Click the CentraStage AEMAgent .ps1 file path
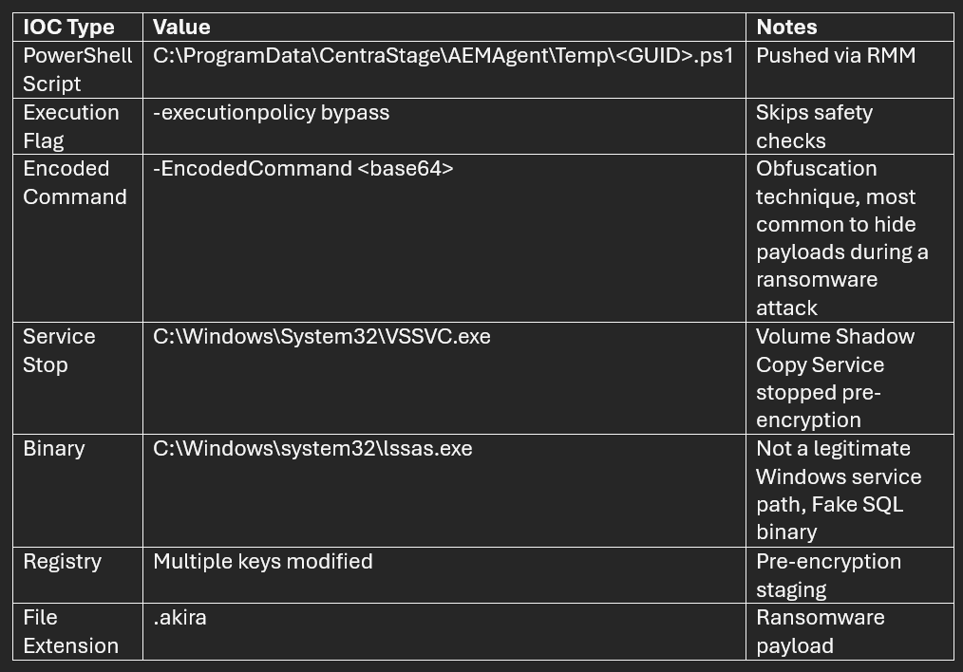Image resolution: width=963 pixels, height=672 pixels. pos(443,56)
